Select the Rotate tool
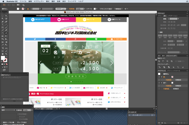This screenshot has width=189, height=125. coord(2,33)
